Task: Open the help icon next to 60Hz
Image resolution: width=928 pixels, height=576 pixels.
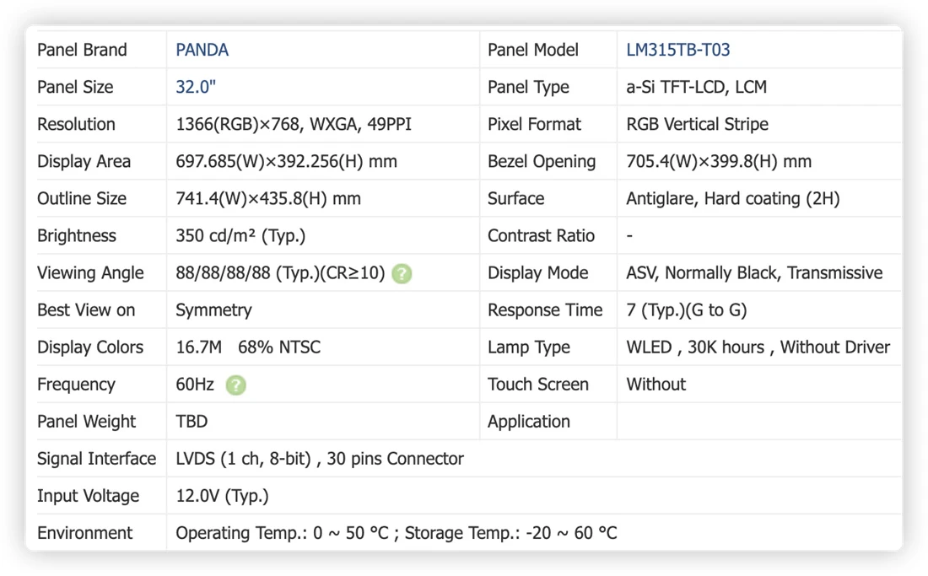Action: click(235, 385)
